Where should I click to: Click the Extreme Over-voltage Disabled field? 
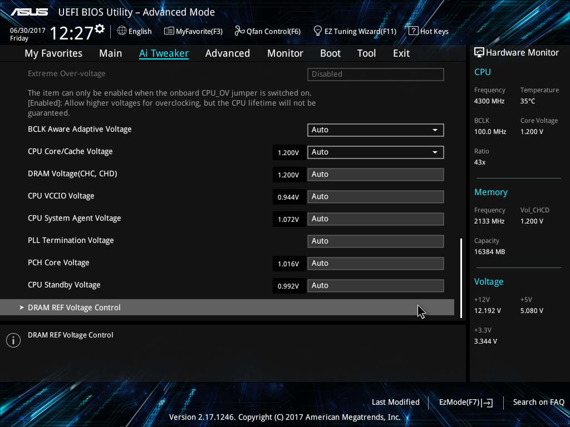click(x=376, y=75)
